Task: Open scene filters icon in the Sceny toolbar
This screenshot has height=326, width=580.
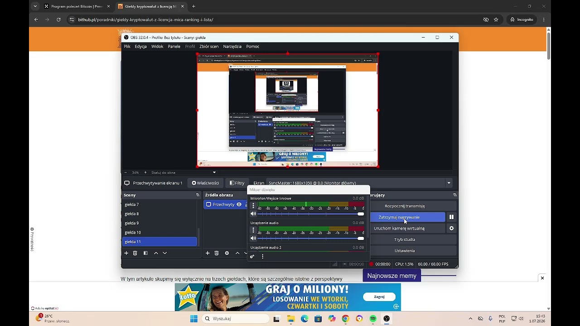Action: tap(145, 253)
